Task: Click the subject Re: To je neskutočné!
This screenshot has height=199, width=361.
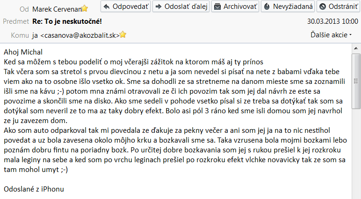Action: tap(67, 21)
